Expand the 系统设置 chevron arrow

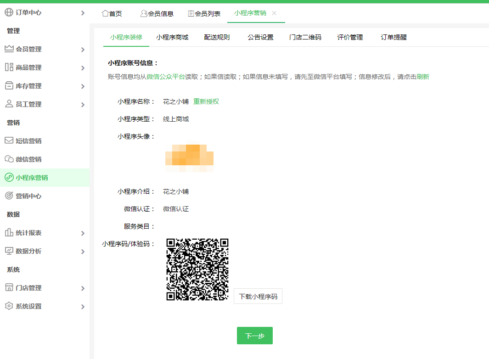pos(83,307)
